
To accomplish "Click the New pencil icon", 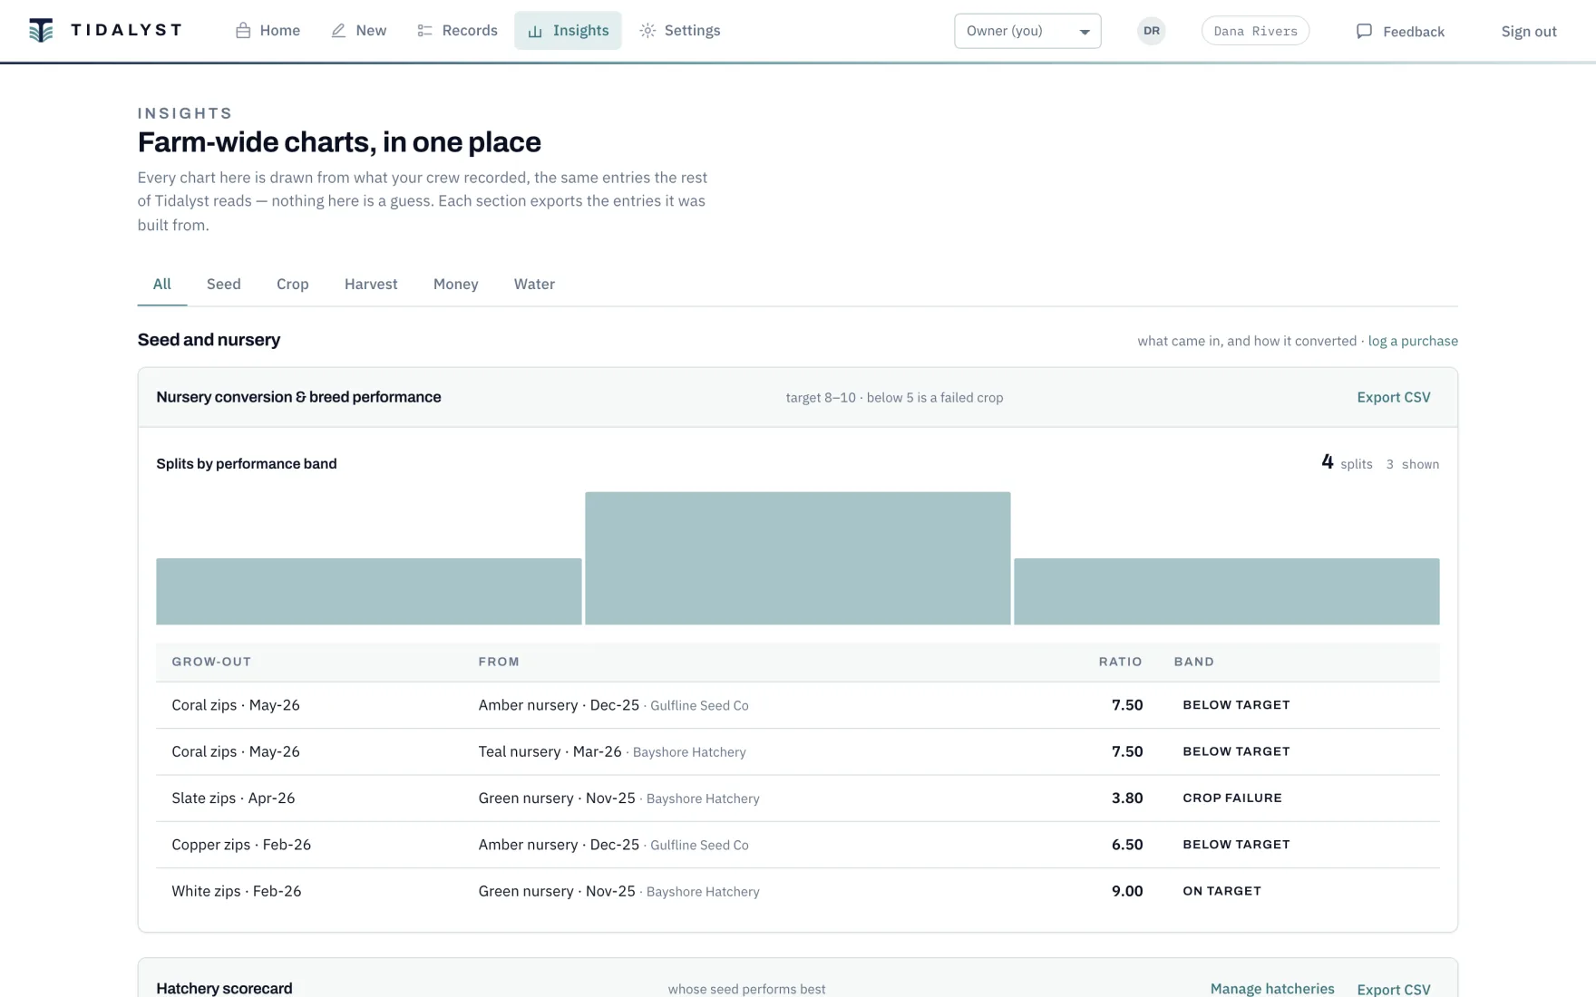I will coord(338,31).
